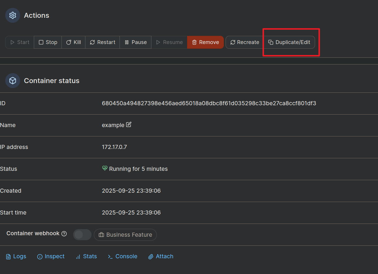Image resolution: width=378 pixels, height=274 pixels.
Task: Pause the container
Action: (x=136, y=42)
